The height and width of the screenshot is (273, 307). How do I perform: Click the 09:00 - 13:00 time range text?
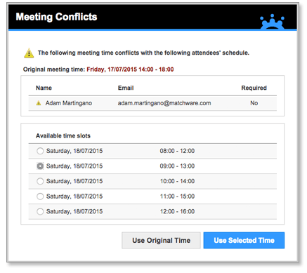pos(177,166)
